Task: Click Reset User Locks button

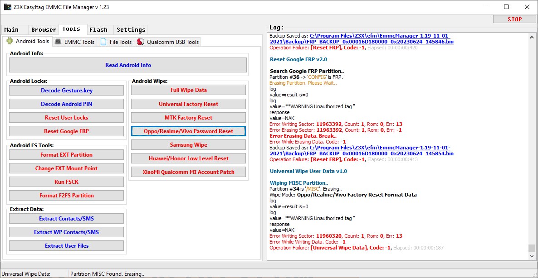Action: (x=67, y=117)
